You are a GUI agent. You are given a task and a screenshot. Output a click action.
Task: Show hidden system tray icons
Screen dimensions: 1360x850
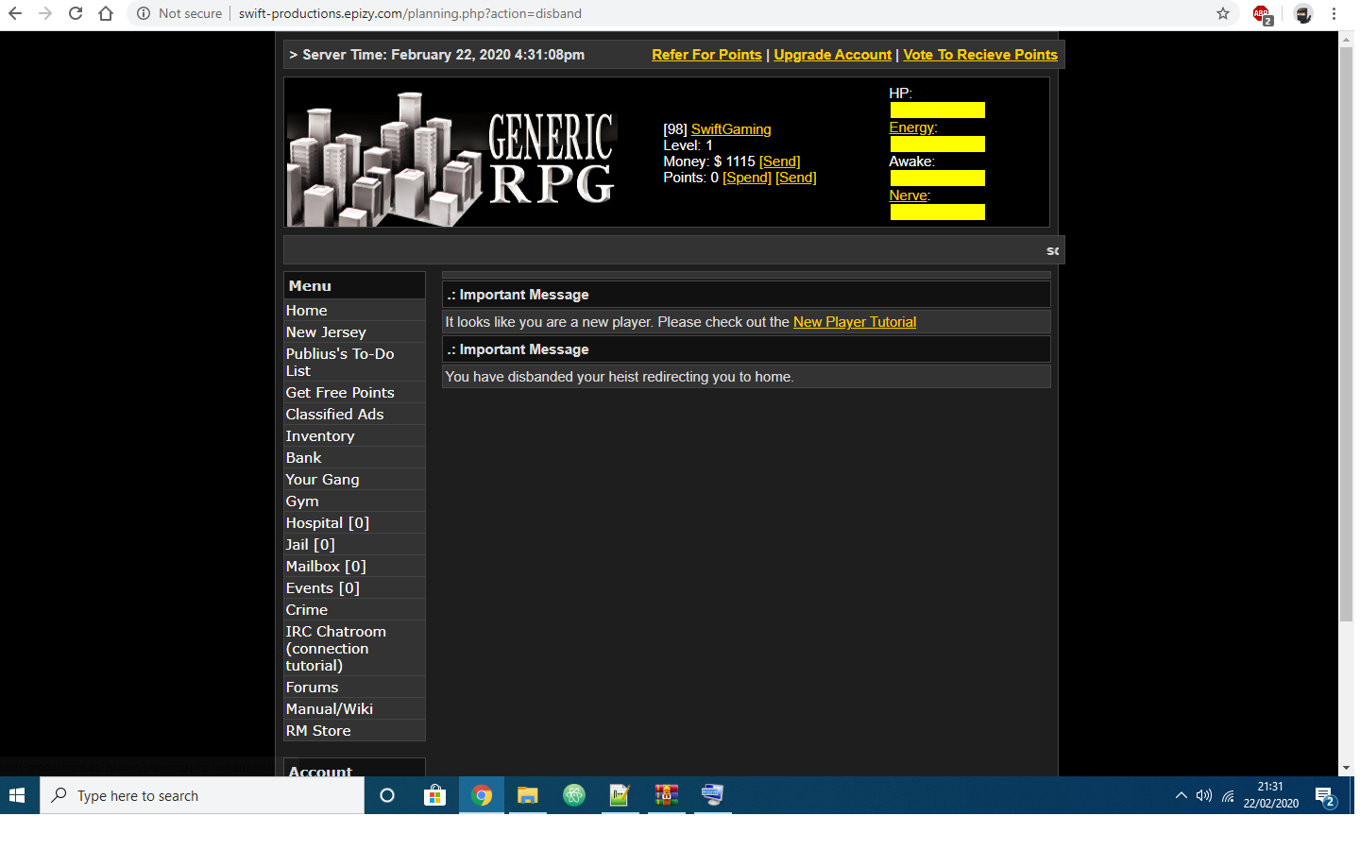point(1181,795)
